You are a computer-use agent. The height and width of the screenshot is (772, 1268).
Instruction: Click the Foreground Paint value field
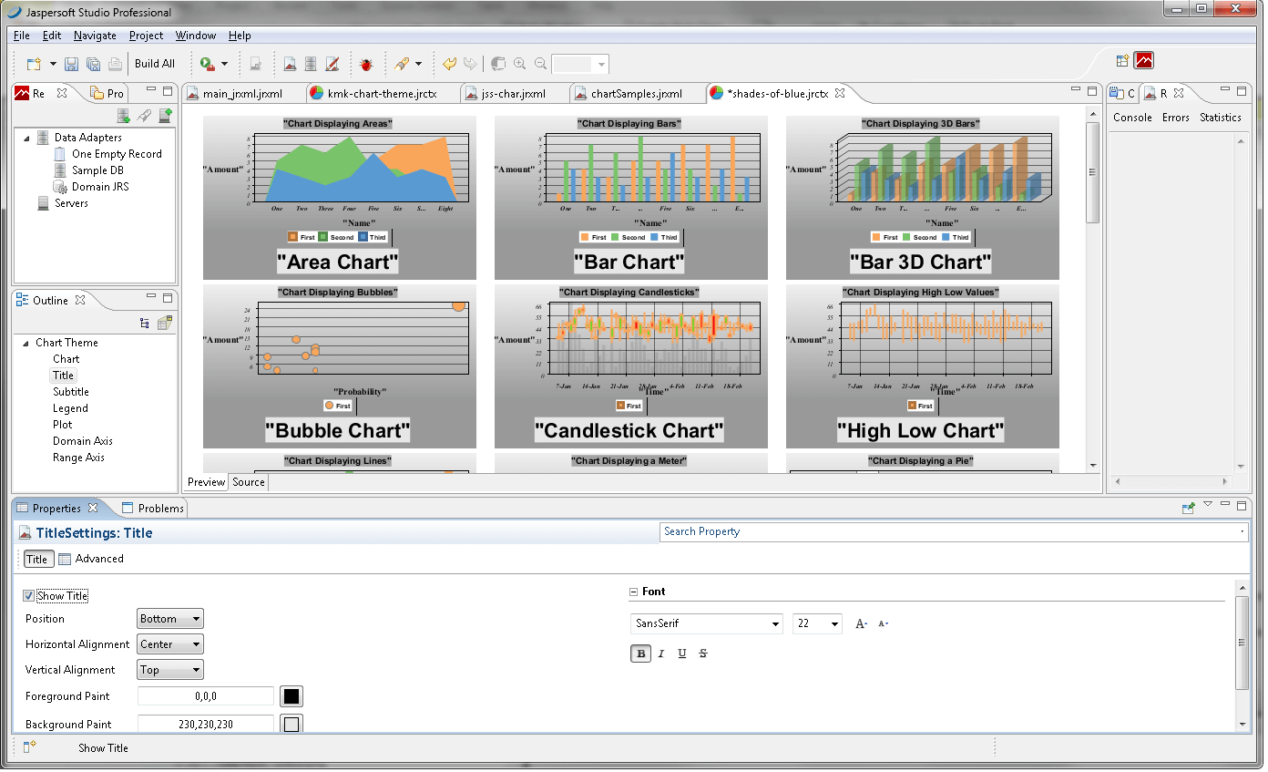206,696
